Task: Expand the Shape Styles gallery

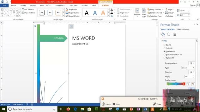Action: click(x=63, y=16)
